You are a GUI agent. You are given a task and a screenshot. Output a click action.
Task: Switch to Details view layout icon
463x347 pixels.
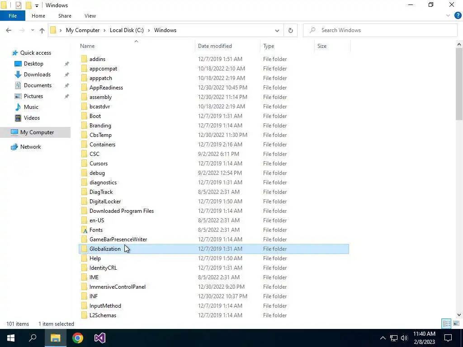446,324
